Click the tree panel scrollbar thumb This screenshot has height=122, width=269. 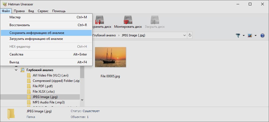point(82,72)
